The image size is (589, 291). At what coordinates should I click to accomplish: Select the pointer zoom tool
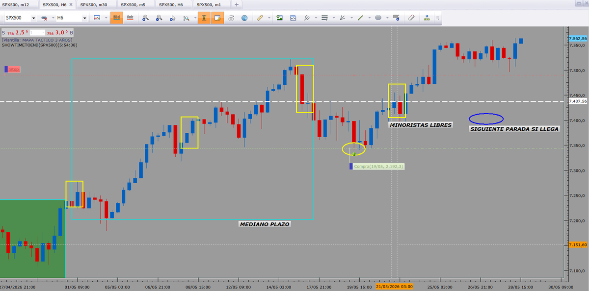[x=172, y=18]
